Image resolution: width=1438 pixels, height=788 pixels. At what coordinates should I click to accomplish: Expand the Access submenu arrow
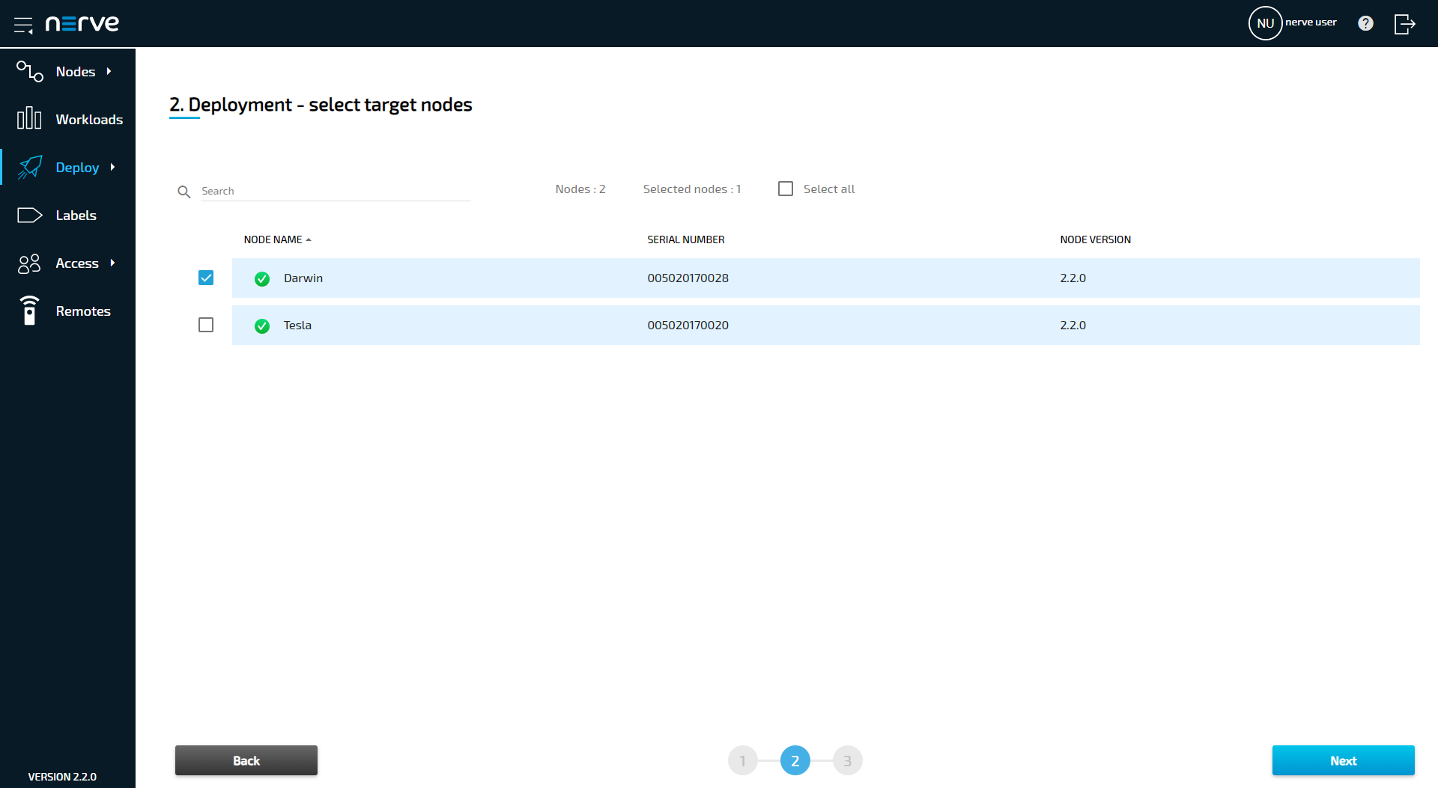[x=113, y=263]
